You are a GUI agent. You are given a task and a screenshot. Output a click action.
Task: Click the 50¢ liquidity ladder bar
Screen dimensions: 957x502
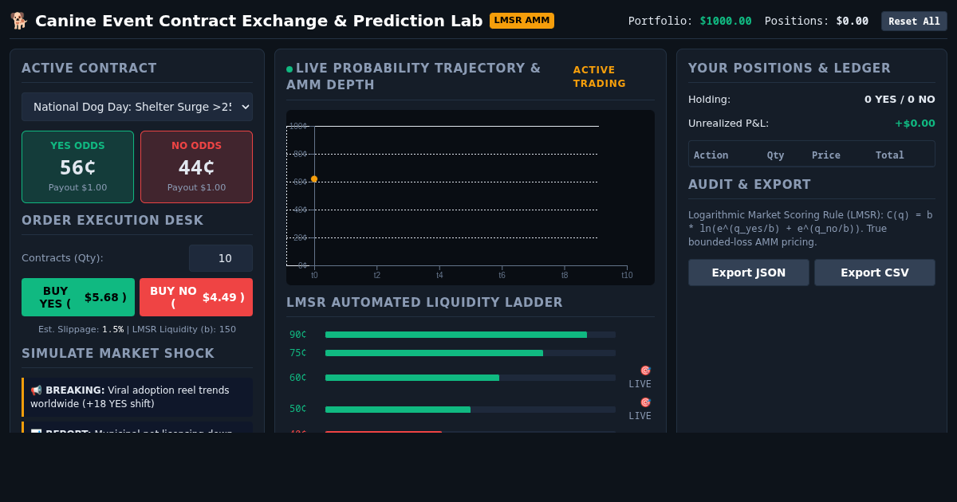(471, 410)
